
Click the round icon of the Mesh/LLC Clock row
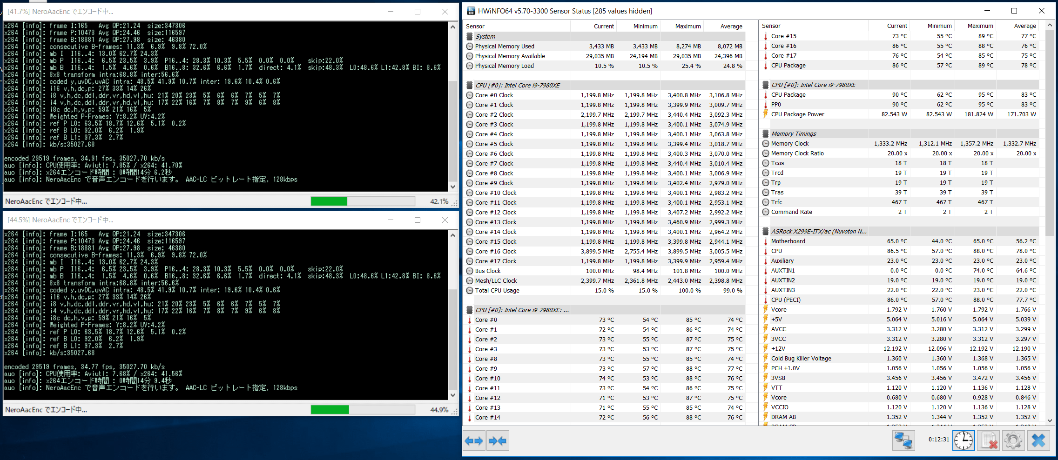[x=470, y=280]
